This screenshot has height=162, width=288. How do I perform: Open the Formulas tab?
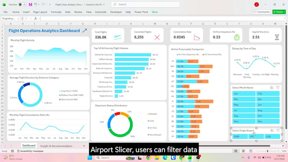click(x=56, y=12)
